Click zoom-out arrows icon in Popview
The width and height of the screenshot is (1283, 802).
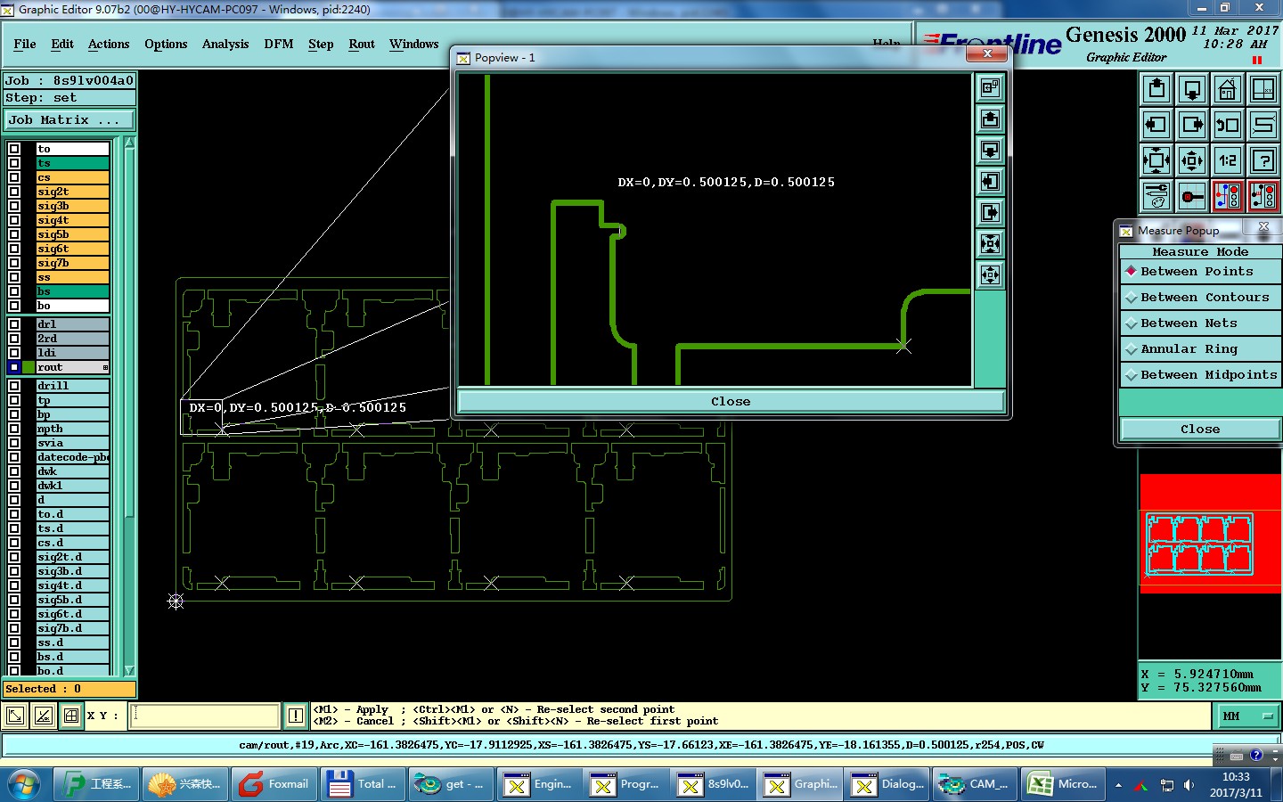tap(990, 275)
